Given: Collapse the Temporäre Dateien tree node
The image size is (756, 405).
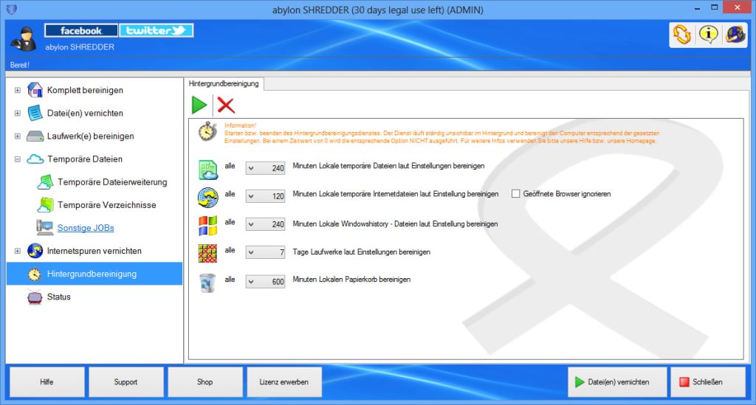Looking at the screenshot, I should [18, 159].
